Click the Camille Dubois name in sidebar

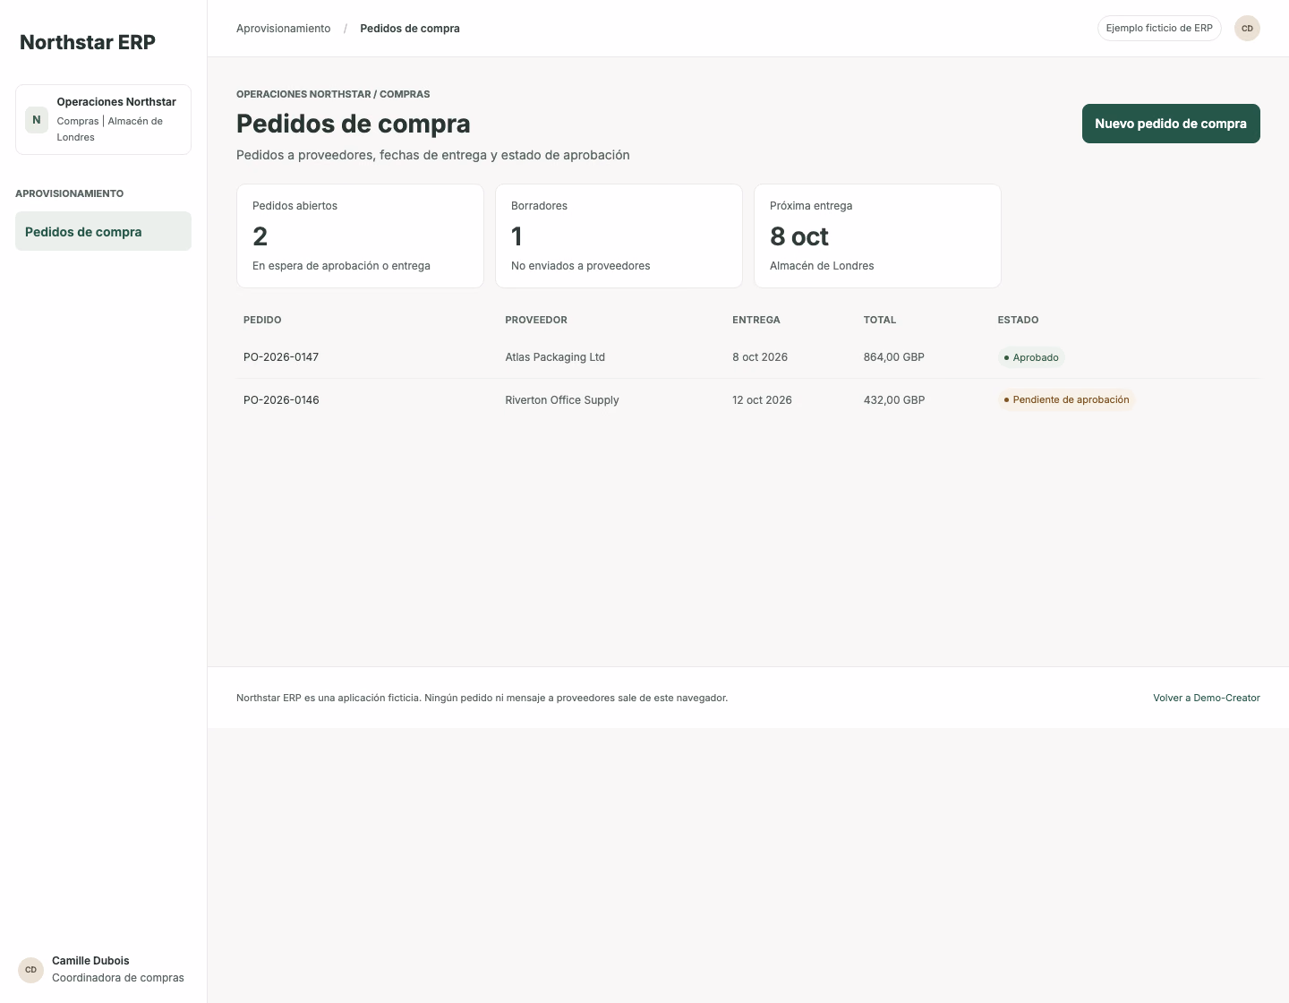[x=90, y=961]
